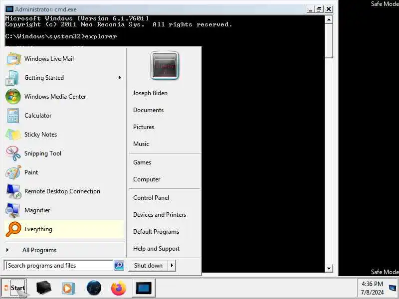399x299 pixels.
Task: Open the Calculator icon
Action: pyautogui.click(x=13, y=116)
